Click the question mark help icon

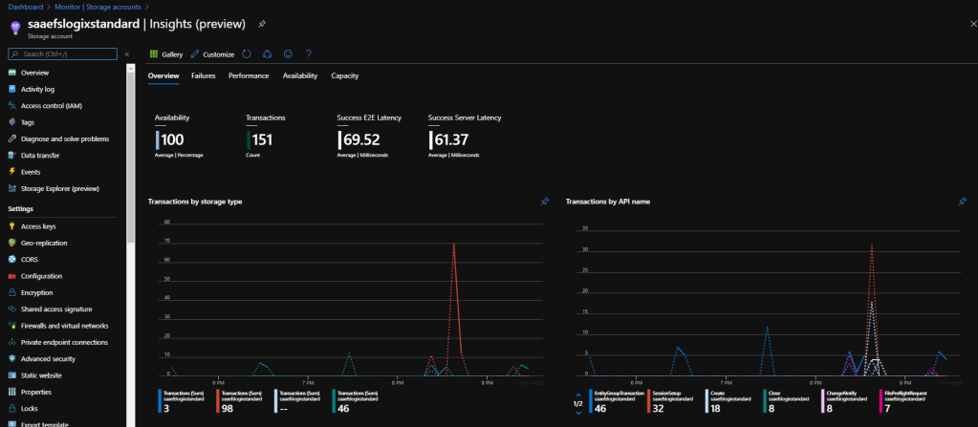(x=308, y=54)
